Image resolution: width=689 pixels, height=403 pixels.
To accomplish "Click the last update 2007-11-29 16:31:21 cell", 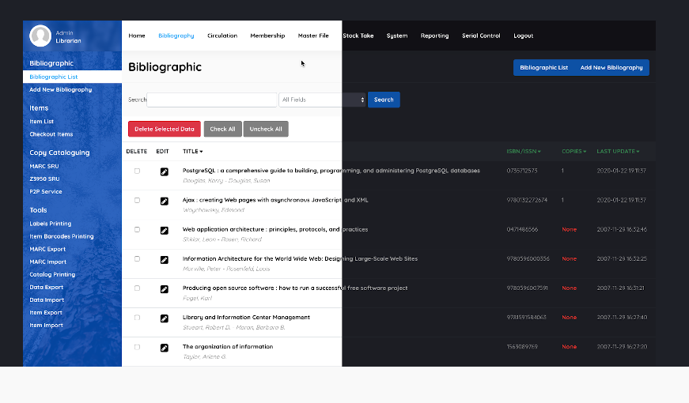I will (x=620, y=288).
